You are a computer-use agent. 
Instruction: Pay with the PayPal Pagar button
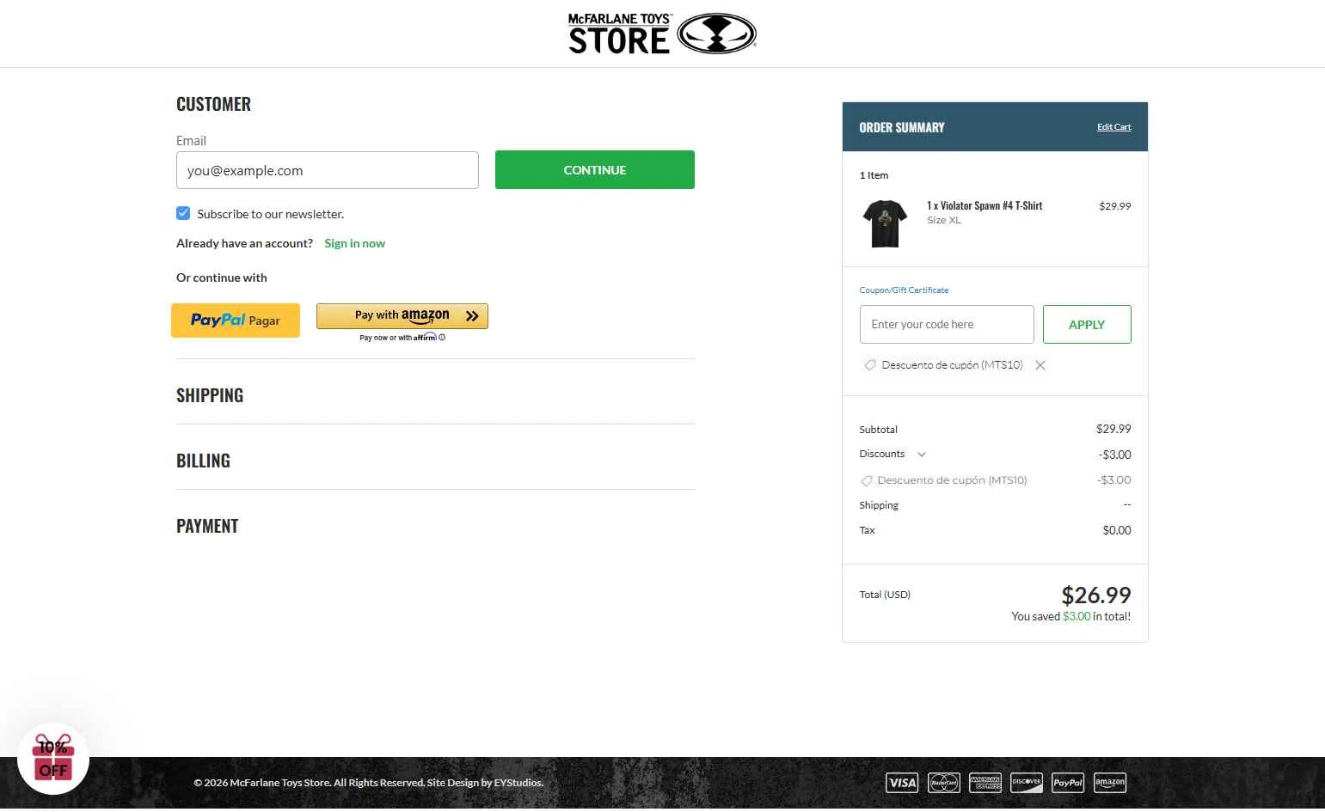click(236, 321)
